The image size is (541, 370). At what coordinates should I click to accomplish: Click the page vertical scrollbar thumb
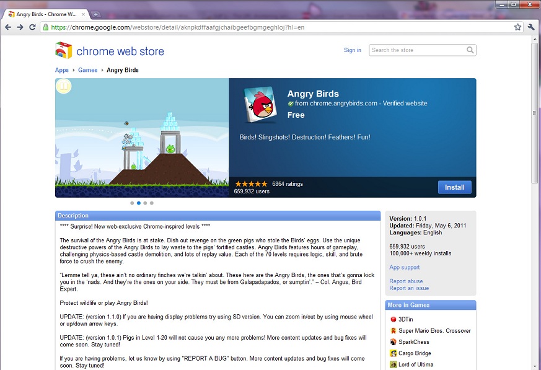534,113
